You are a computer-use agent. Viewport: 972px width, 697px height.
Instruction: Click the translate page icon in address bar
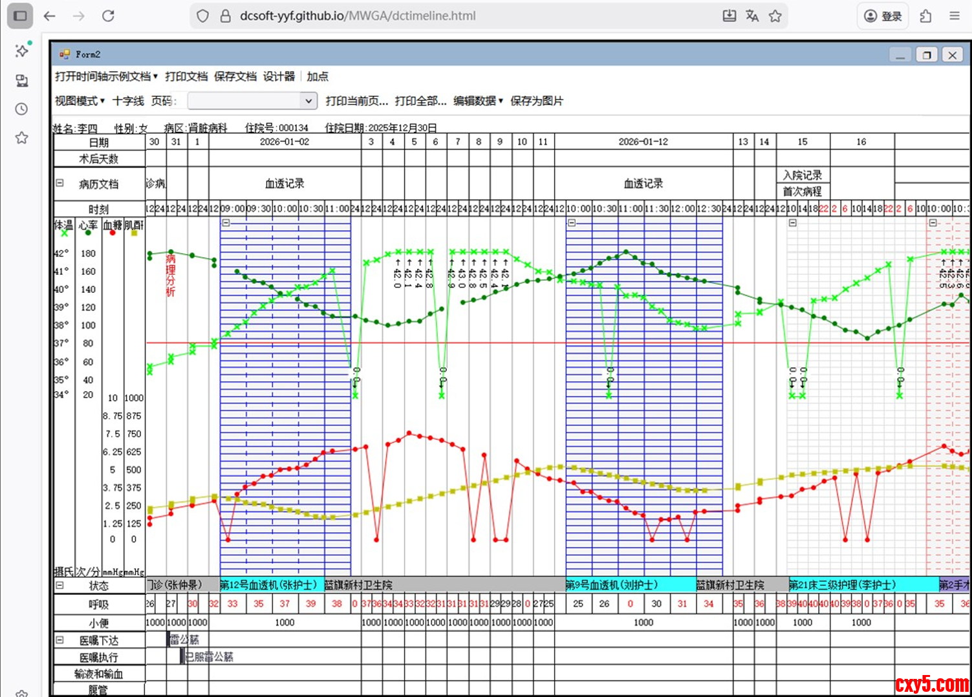752,16
